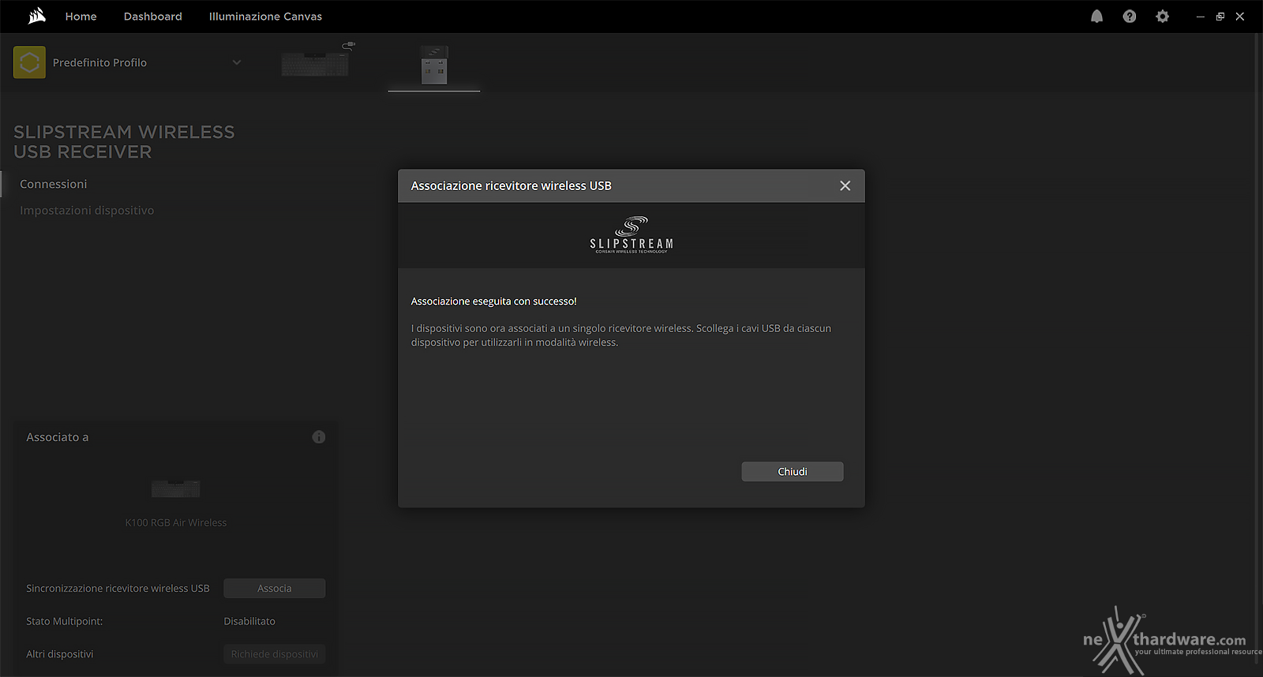The image size is (1263, 677).
Task: Expand the Predefinito Profilo dropdown arrow
Action: tap(237, 62)
